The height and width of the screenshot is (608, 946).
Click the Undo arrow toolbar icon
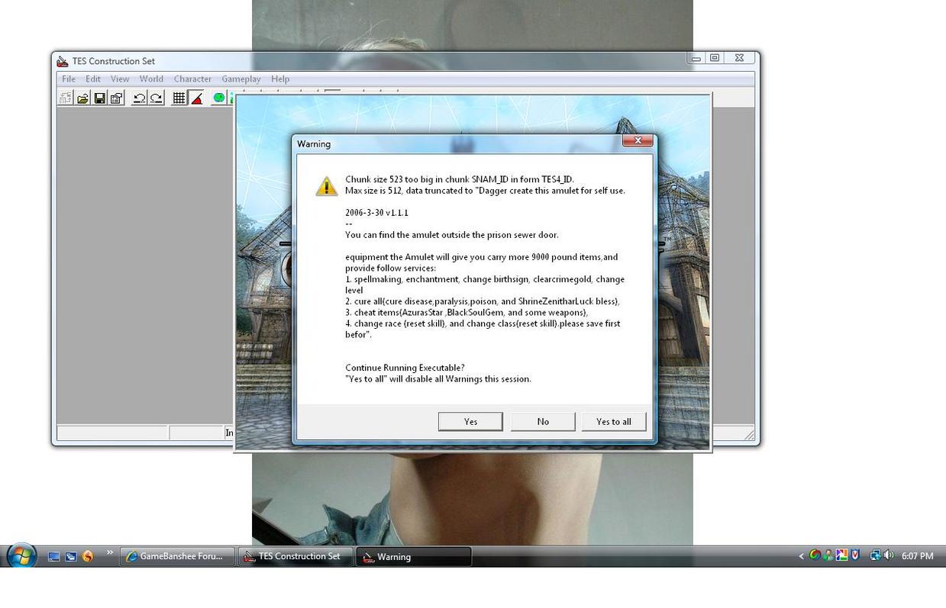(139, 98)
